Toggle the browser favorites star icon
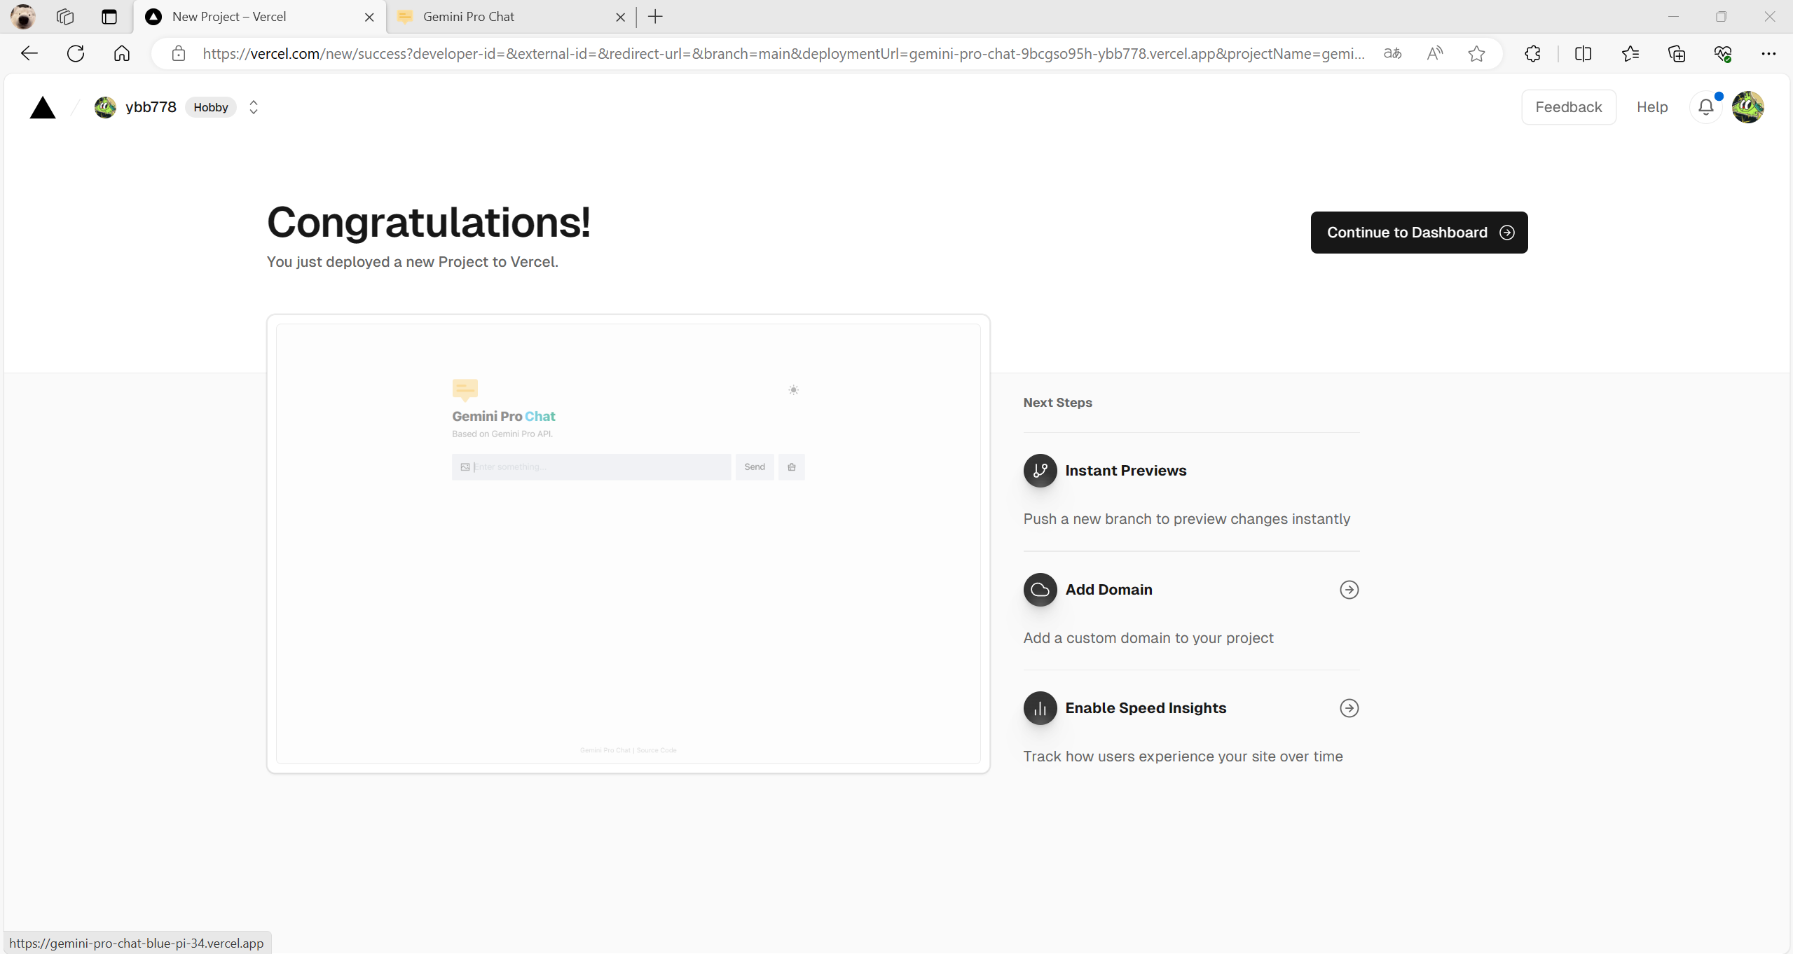 (1476, 55)
